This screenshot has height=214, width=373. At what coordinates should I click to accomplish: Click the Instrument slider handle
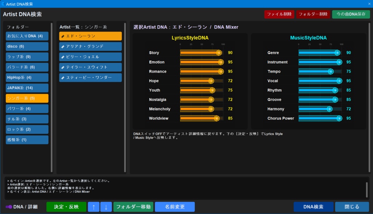(x=339, y=62)
